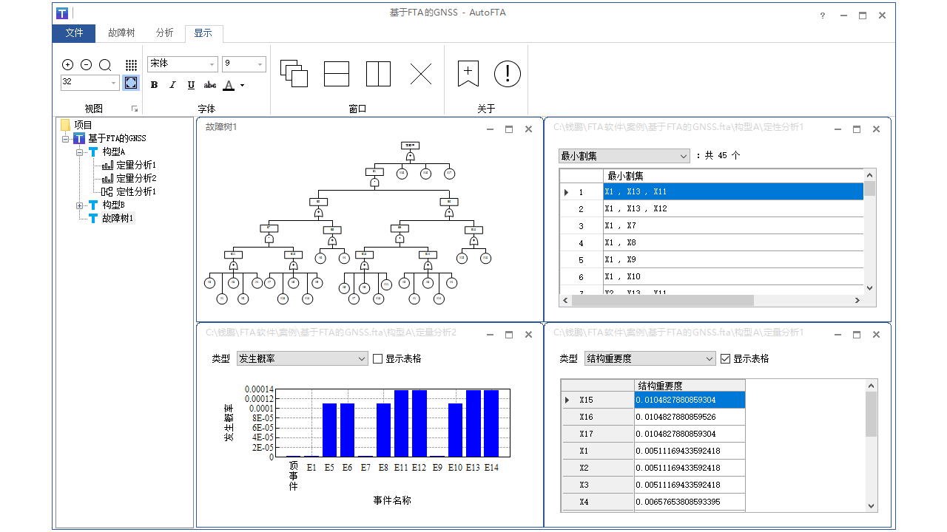Tile windows vertically with the column icon

378,74
